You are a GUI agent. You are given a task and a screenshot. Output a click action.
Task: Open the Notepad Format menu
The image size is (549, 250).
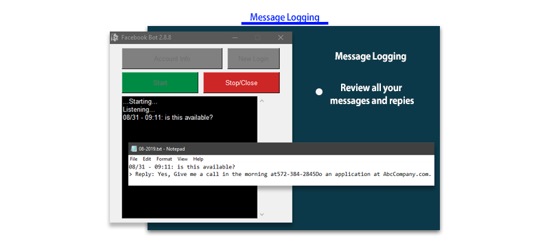(164, 159)
